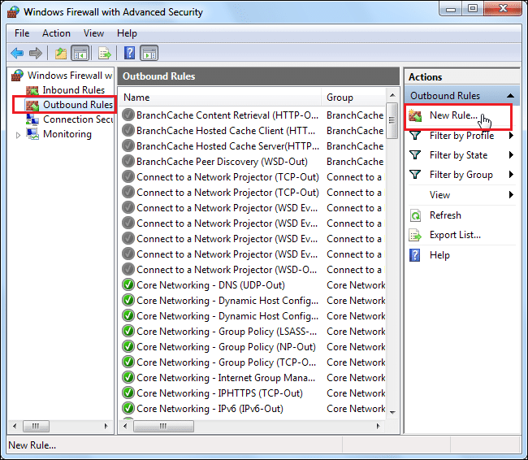Select Core Networking - Group Policy (LSASS-... rule

253,332
